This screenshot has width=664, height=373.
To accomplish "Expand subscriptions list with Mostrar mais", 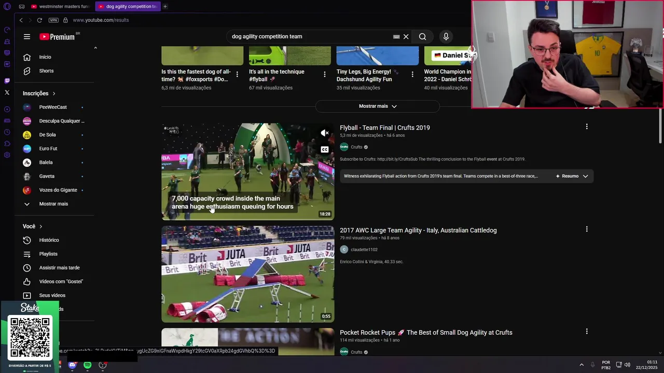I will pos(53,204).
